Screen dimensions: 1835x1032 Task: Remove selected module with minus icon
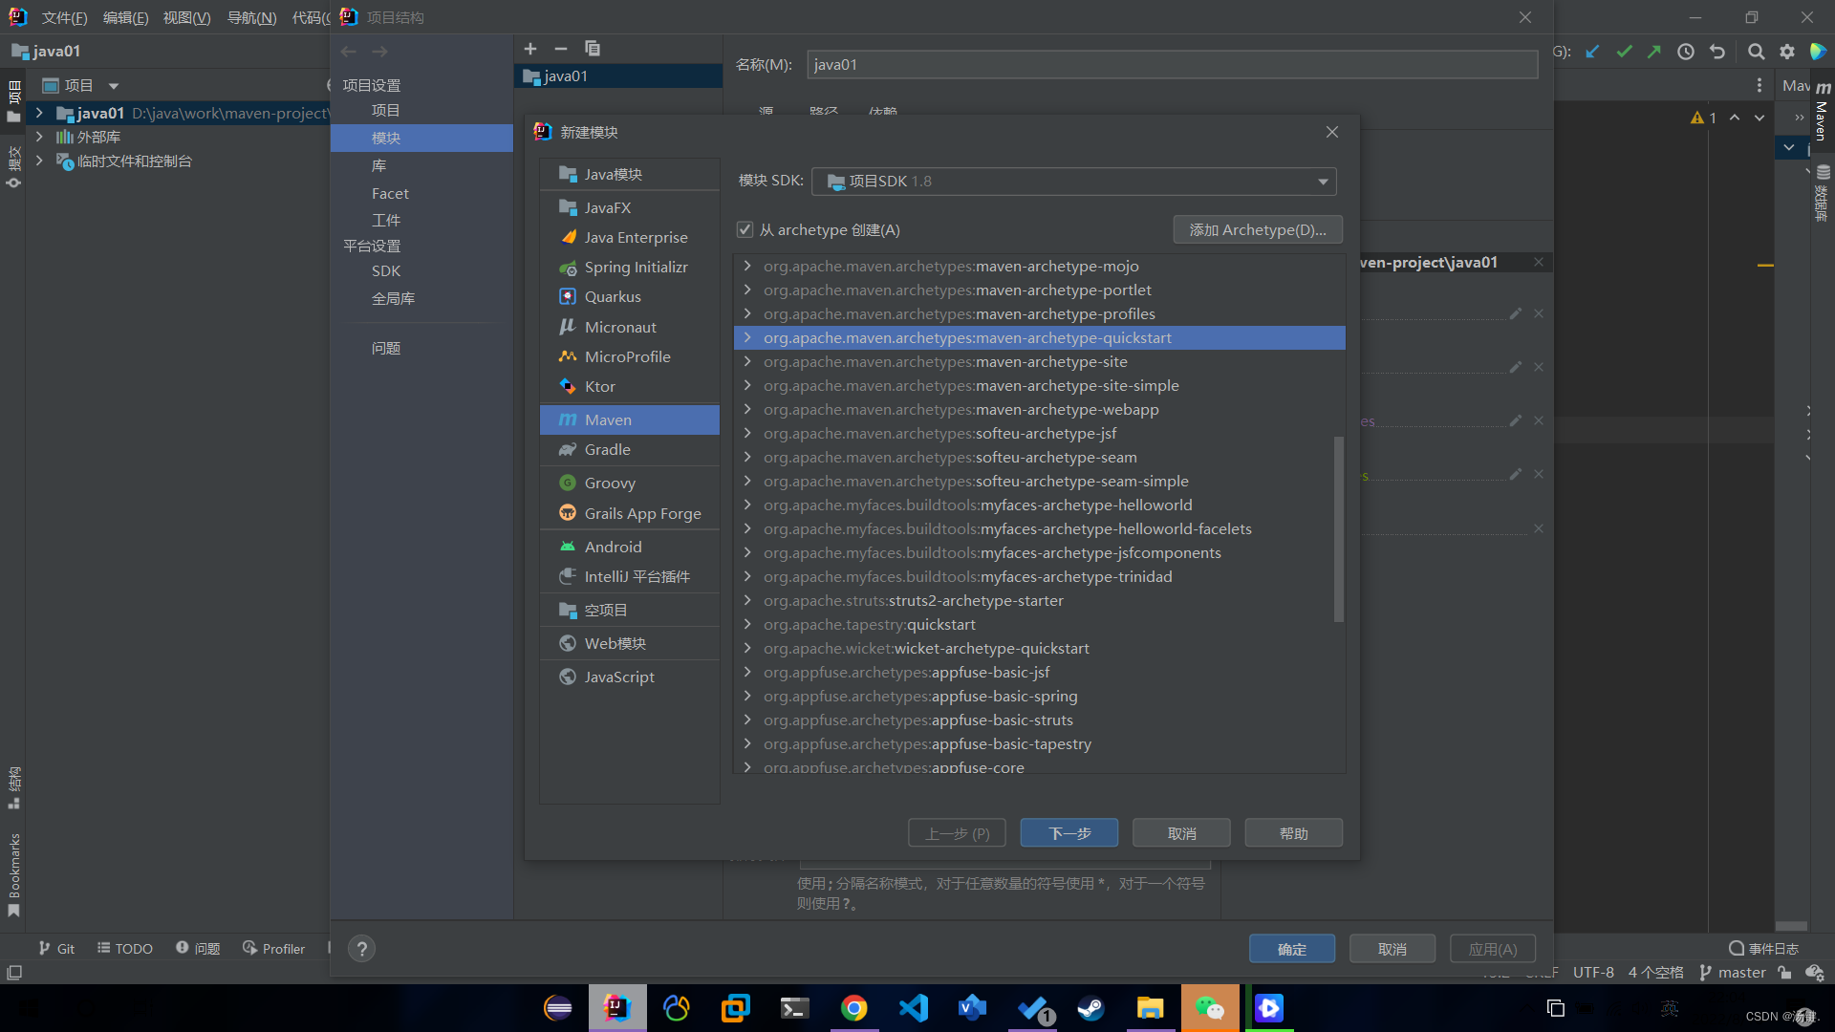561,48
